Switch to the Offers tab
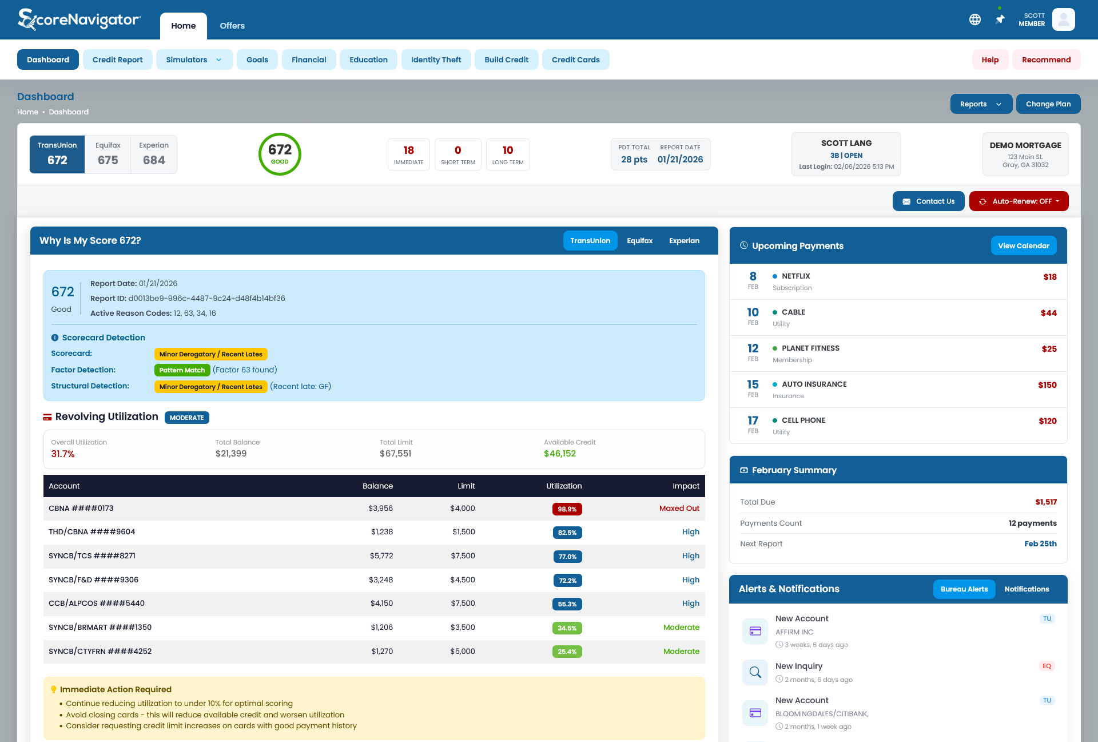 [x=232, y=26]
